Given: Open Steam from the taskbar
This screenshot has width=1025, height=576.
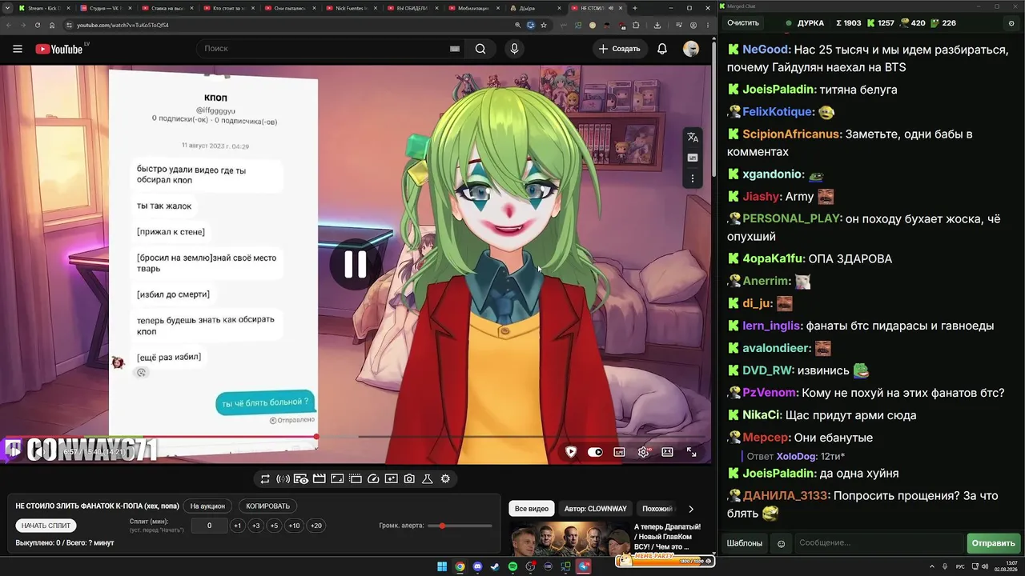Looking at the screenshot, I should (x=495, y=567).
